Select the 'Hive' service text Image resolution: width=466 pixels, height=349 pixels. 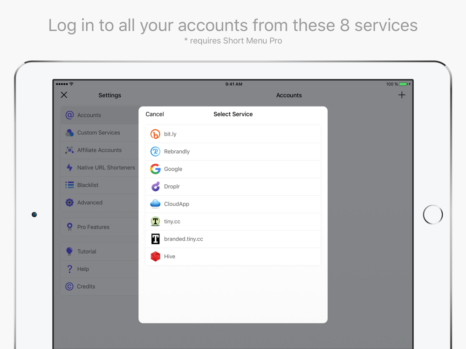(170, 256)
